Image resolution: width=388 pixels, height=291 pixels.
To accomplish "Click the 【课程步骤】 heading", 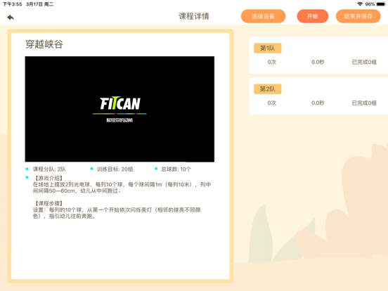I will click(x=48, y=203).
